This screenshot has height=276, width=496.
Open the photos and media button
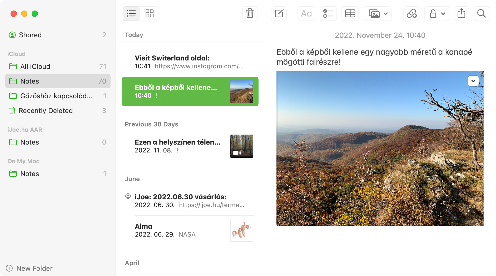tap(374, 13)
